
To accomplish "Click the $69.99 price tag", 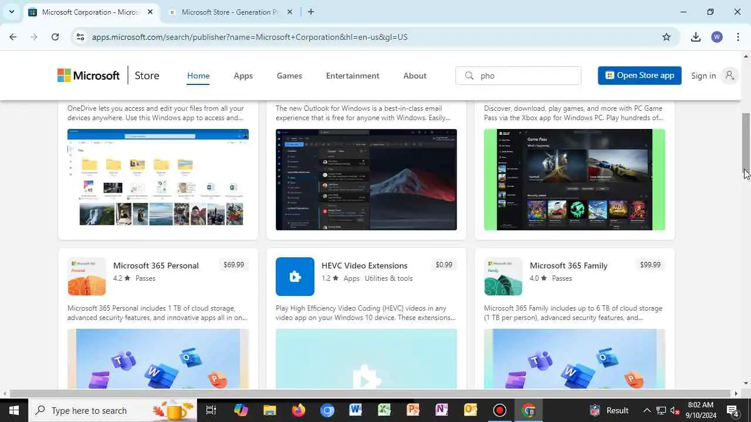I will (234, 265).
